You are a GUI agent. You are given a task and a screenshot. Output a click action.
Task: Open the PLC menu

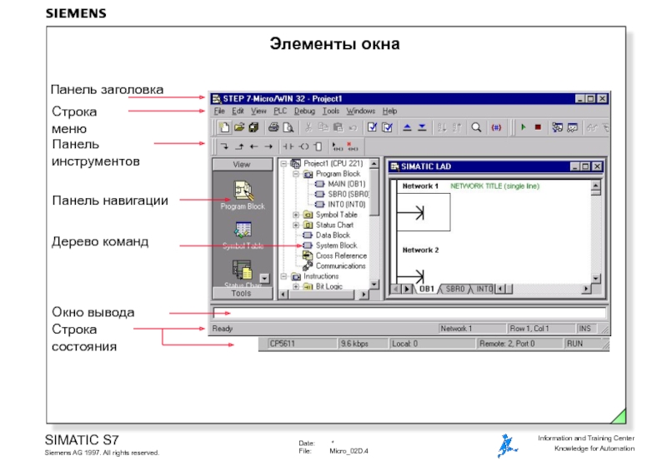(280, 111)
